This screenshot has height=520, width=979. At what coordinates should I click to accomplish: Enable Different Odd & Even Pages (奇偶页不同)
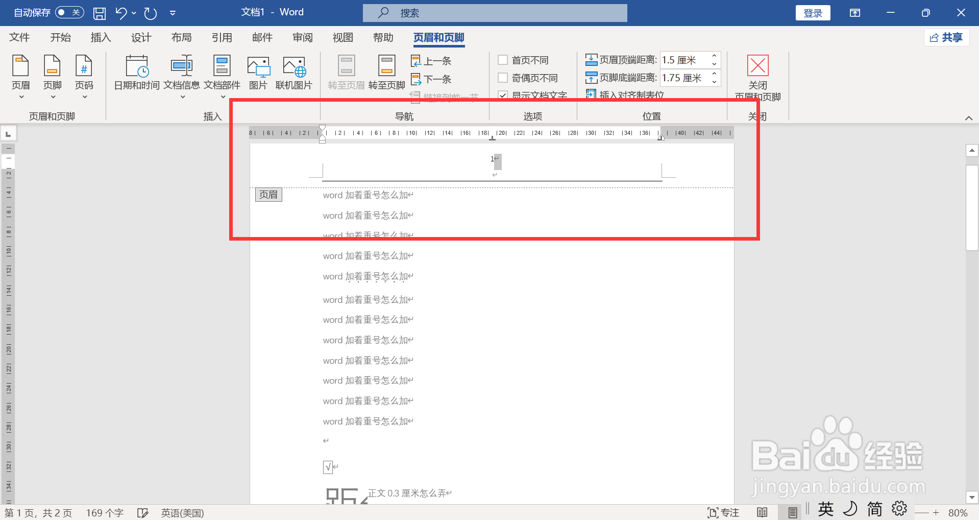(x=528, y=78)
